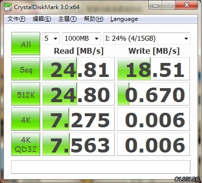
Task: Select the Seq read result 24.81
Action: (78, 69)
